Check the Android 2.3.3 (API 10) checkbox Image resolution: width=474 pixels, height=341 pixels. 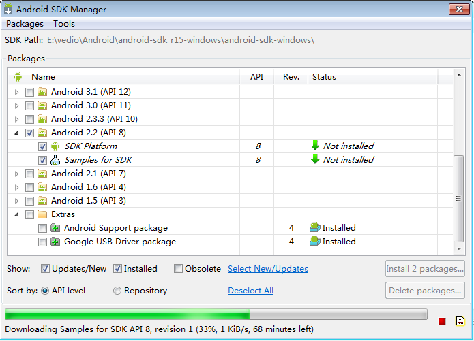[x=29, y=119]
